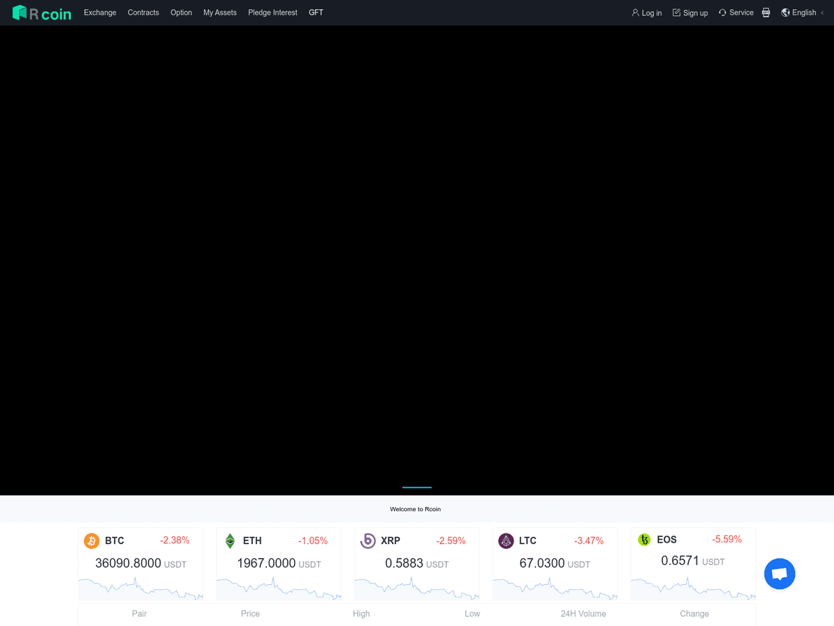
Task: Click the banner carousel indicator bar
Action: pyautogui.click(x=417, y=487)
